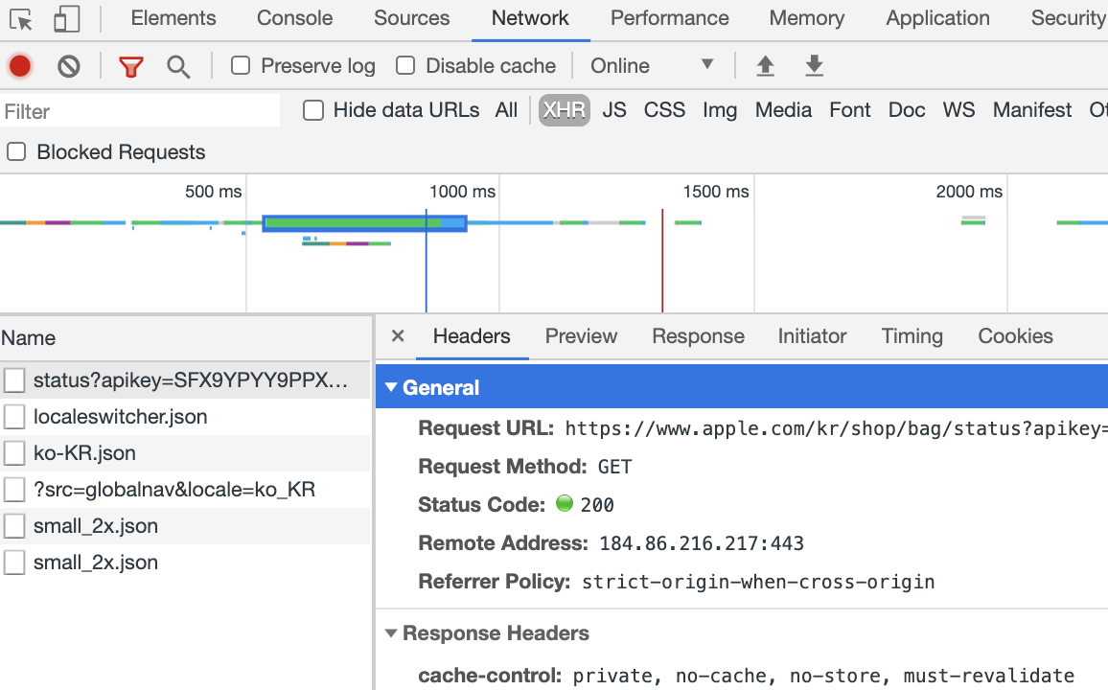Click the inspect element selector icon
The height and width of the screenshot is (690, 1108).
[21, 19]
